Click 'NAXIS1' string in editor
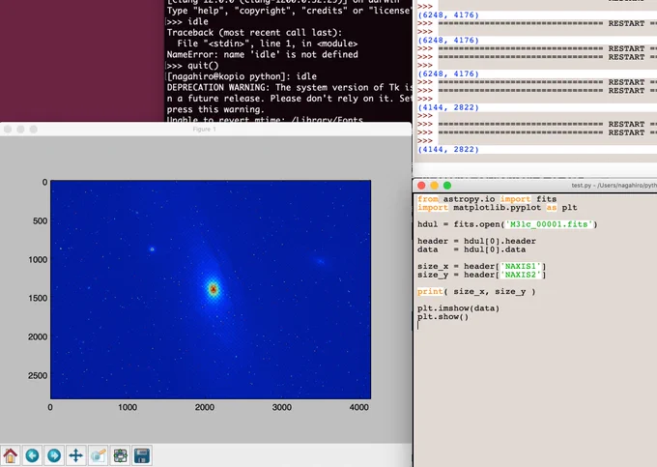 click(x=521, y=266)
